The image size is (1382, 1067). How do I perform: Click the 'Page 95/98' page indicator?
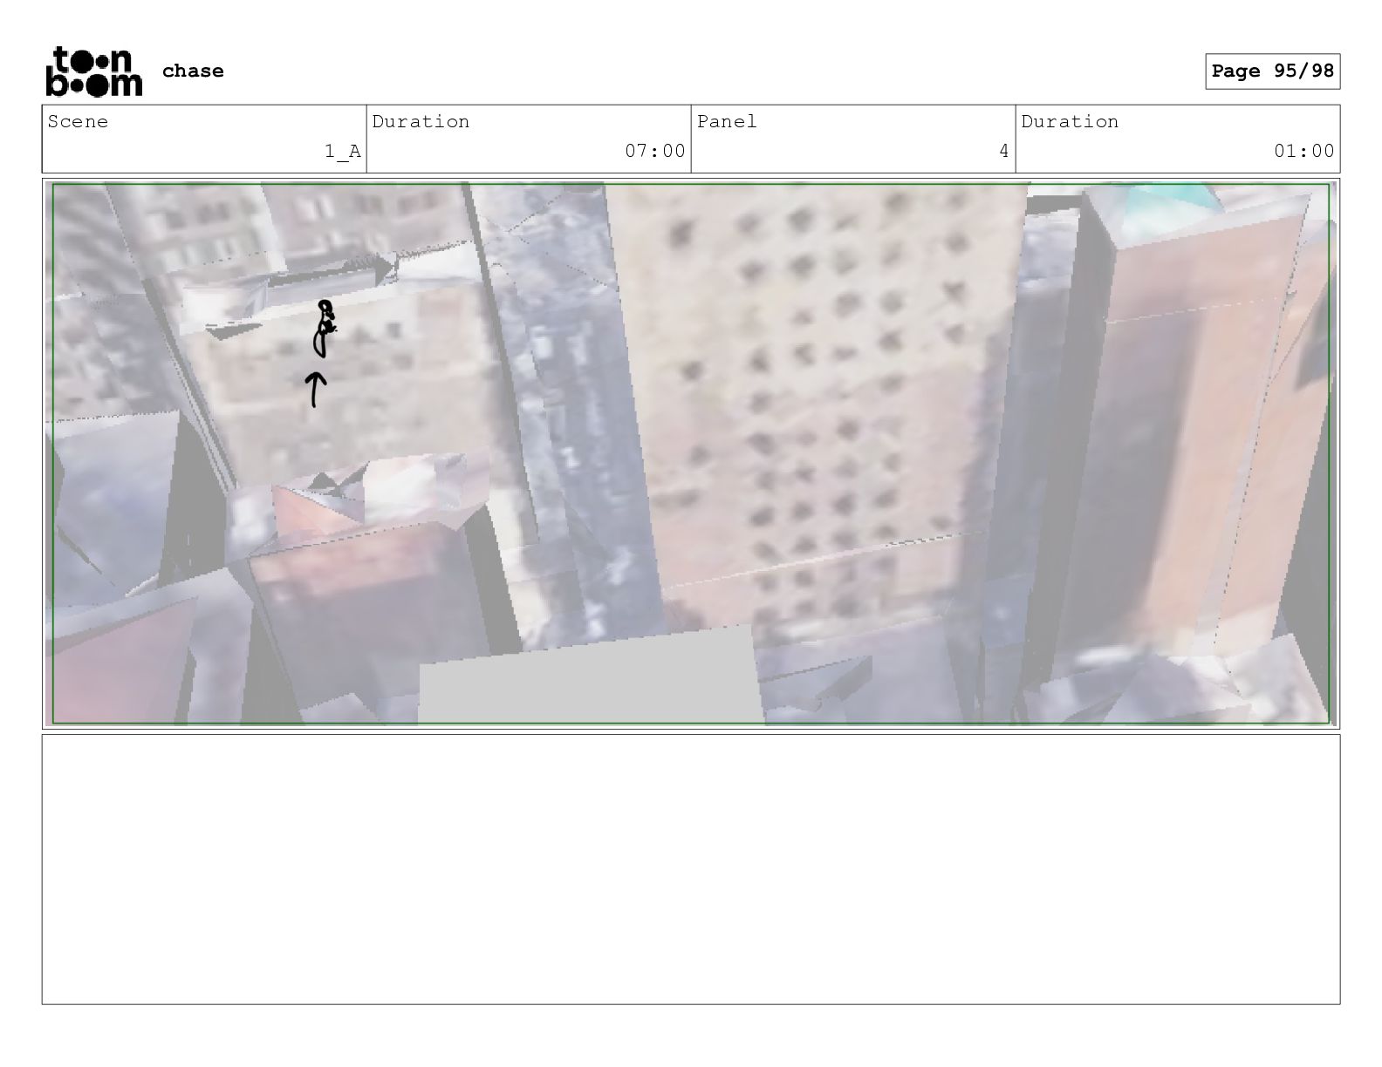point(1273,71)
